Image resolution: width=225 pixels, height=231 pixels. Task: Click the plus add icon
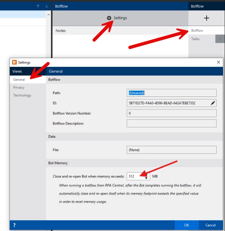(x=206, y=18)
